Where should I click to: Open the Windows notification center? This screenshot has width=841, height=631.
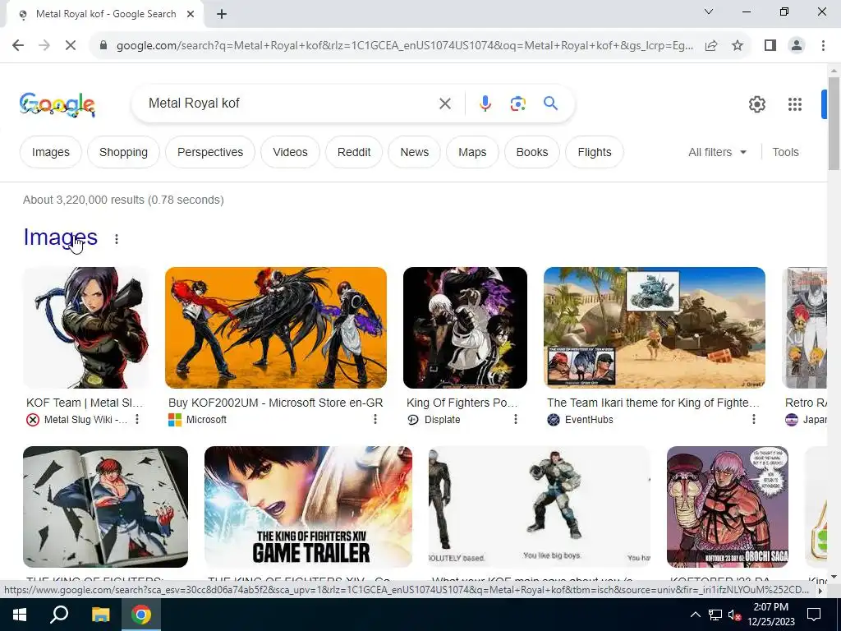click(x=814, y=615)
